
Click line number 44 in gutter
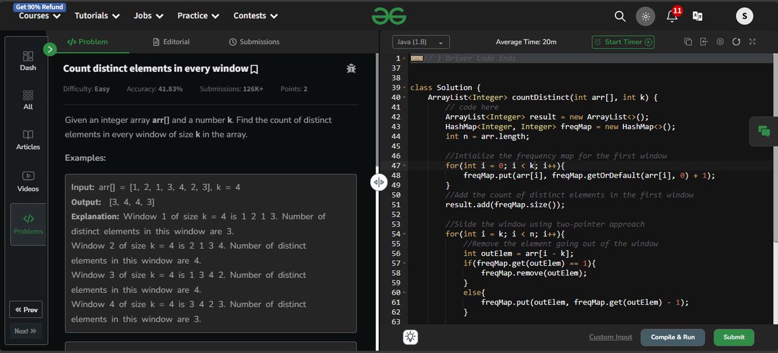coord(396,137)
